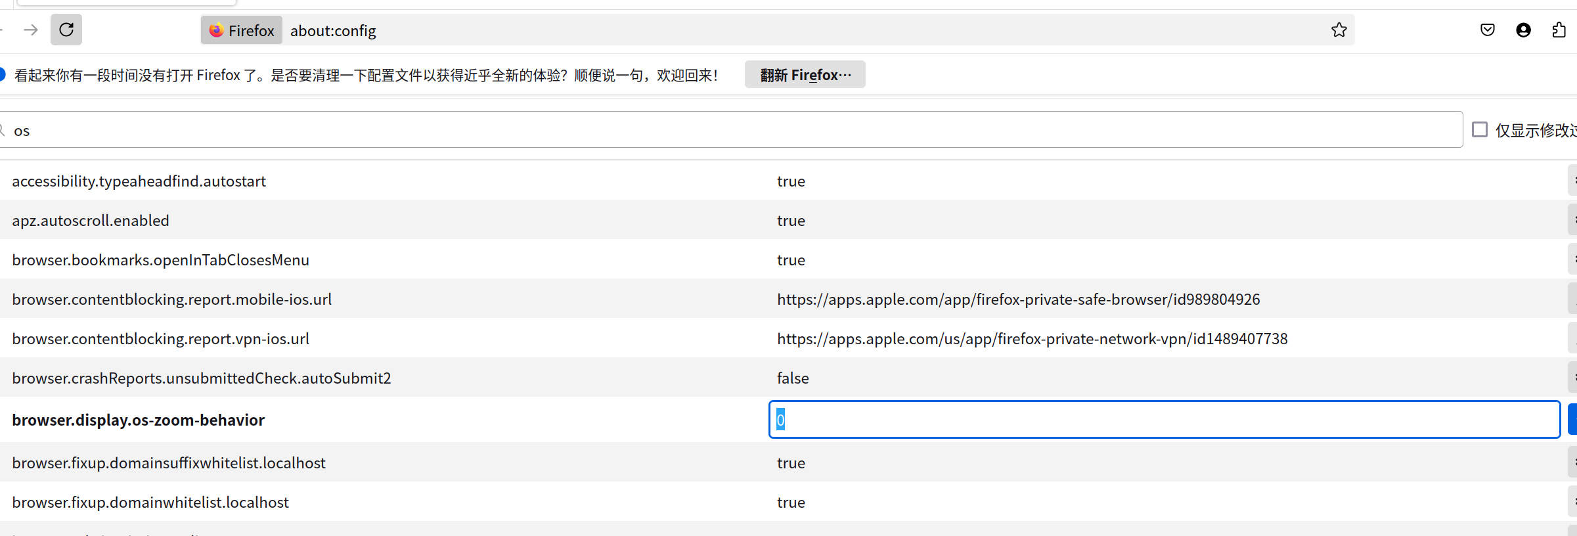Click the os-zoom-behavior value edit field
1577x536 pixels.
click(x=1164, y=419)
